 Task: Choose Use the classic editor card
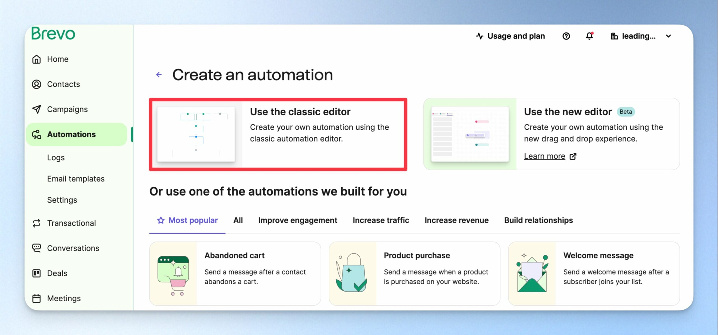click(x=278, y=134)
